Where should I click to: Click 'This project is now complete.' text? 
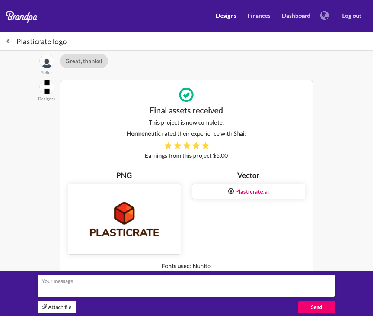pyautogui.click(x=186, y=122)
